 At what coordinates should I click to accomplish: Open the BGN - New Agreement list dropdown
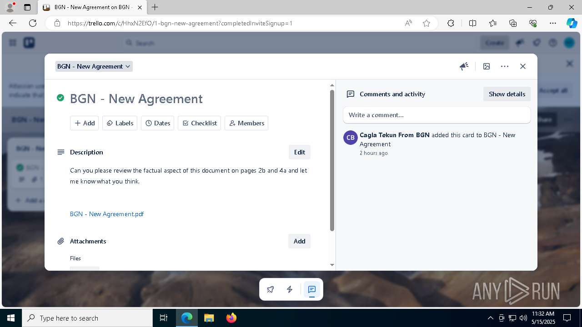tap(94, 66)
